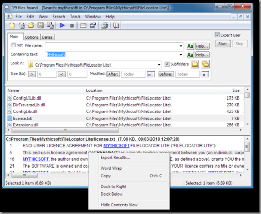Viewport: 261px width, 214px height.
Task: Browse for multiple folders icon
Action: (x=205, y=64)
